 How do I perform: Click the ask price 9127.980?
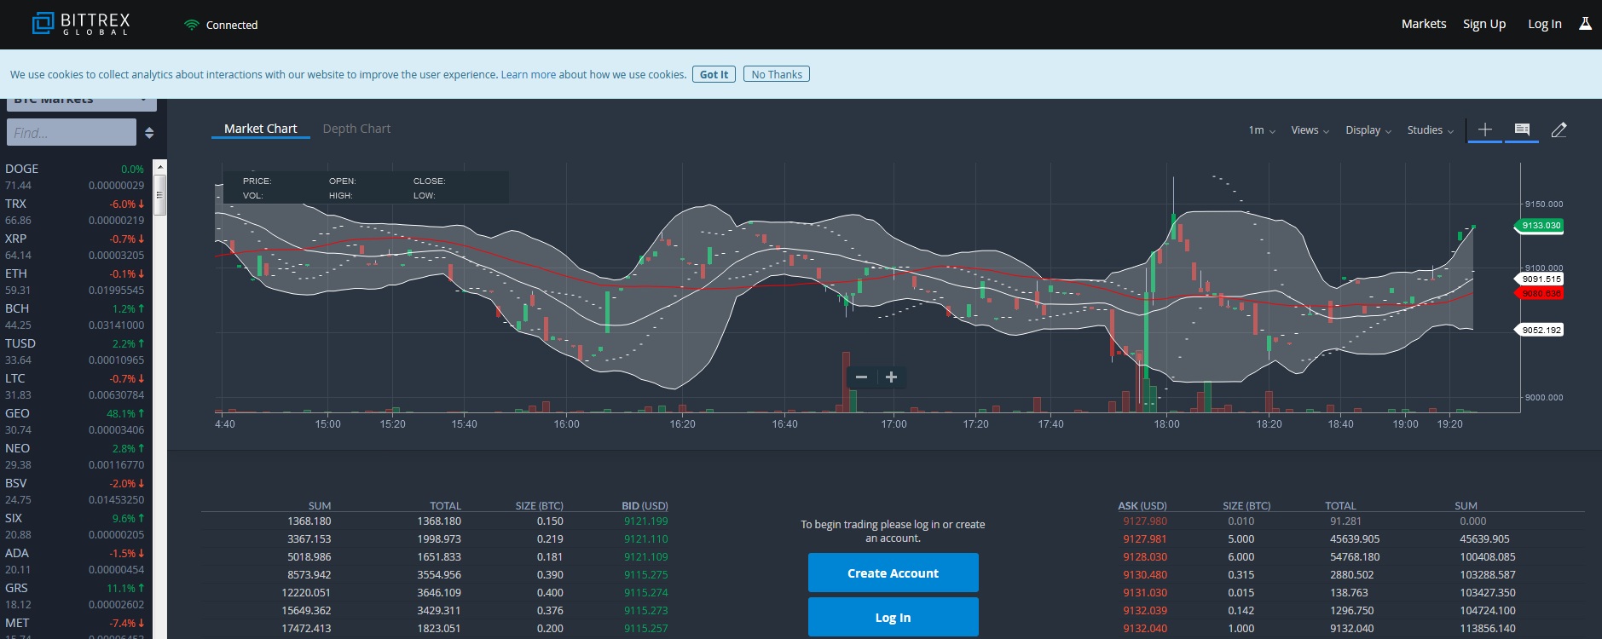coord(1145,521)
